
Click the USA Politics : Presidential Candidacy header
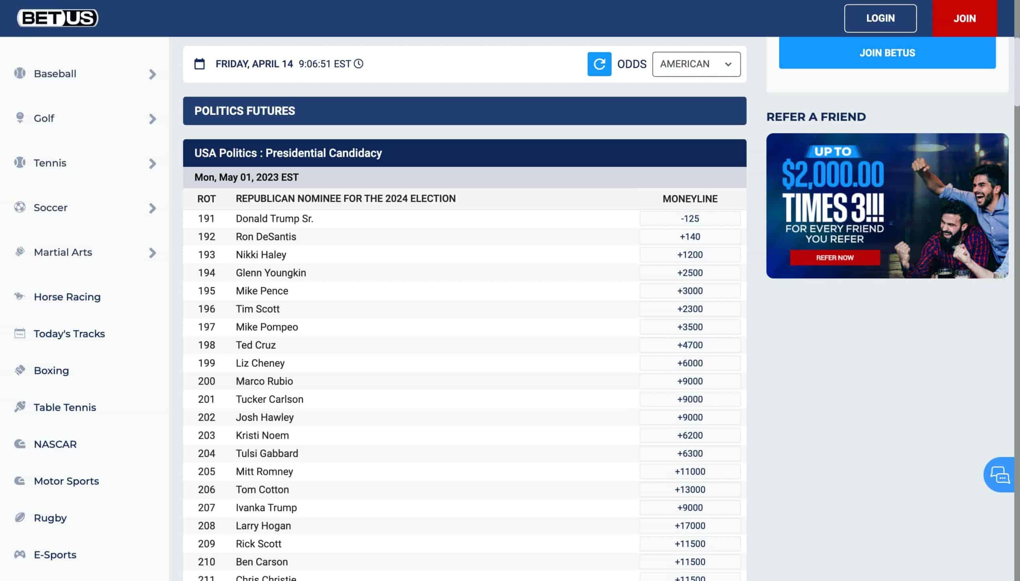point(464,153)
